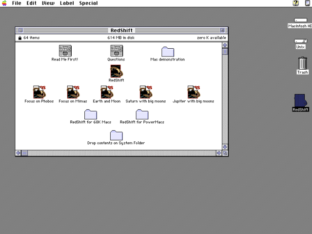Open the Special menu

88,3
